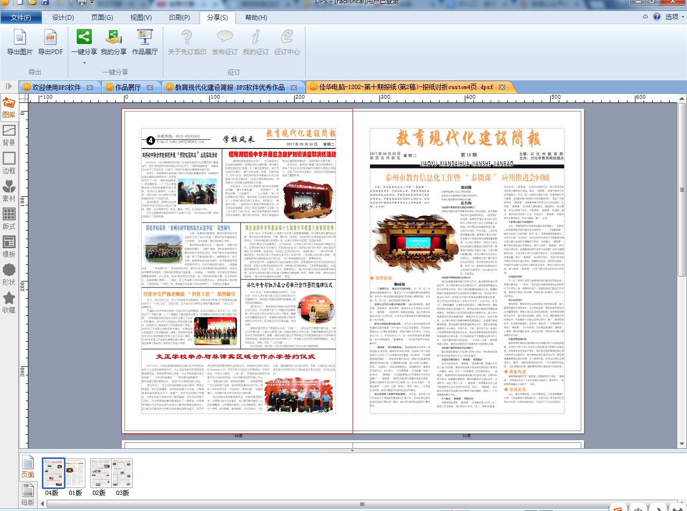Open the 文件(F) menu
This screenshot has width=687, height=511.
[x=21, y=17]
